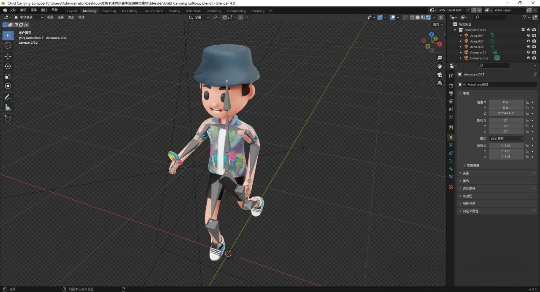The image size is (540, 292).
Task: Switch to solid viewport shading
Action: 418,18
